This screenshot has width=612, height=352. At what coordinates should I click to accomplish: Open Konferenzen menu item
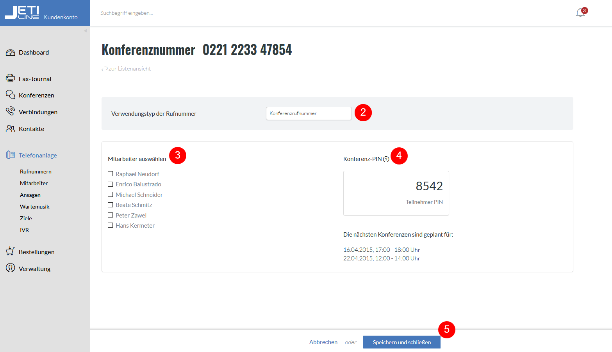pos(36,95)
